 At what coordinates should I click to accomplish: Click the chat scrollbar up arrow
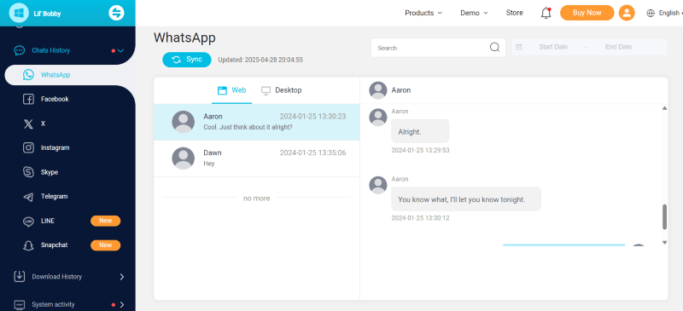(x=665, y=108)
